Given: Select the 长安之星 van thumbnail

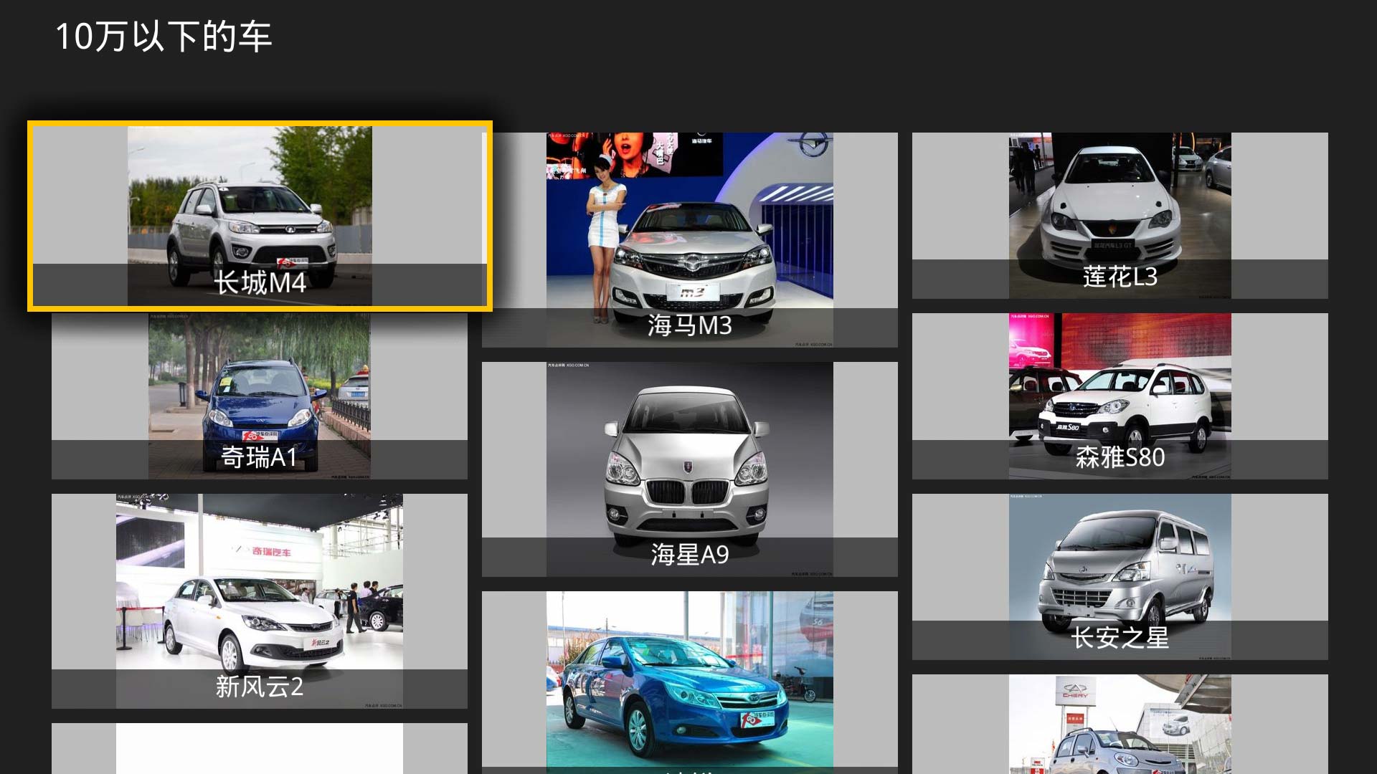Looking at the screenshot, I should point(1120,577).
